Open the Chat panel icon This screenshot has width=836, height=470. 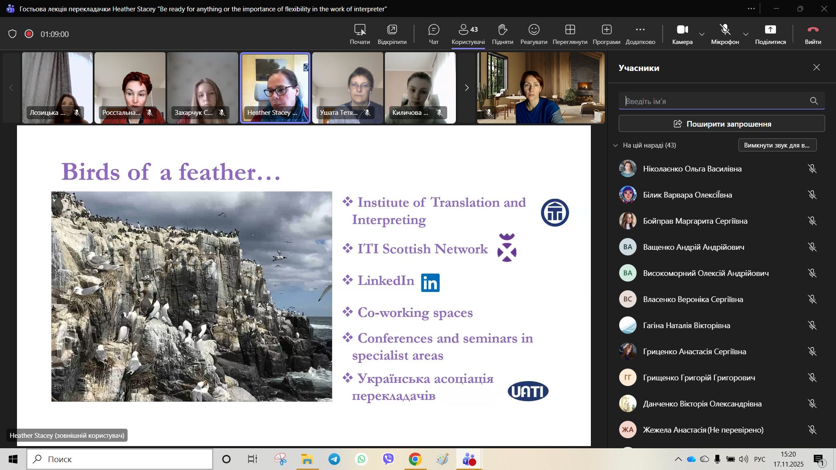point(434,34)
